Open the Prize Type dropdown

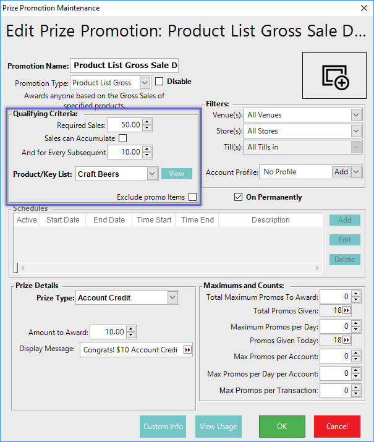pyautogui.click(x=172, y=298)
